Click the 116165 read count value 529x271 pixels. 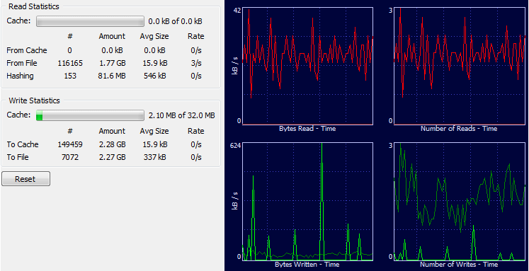coord(70,64)
